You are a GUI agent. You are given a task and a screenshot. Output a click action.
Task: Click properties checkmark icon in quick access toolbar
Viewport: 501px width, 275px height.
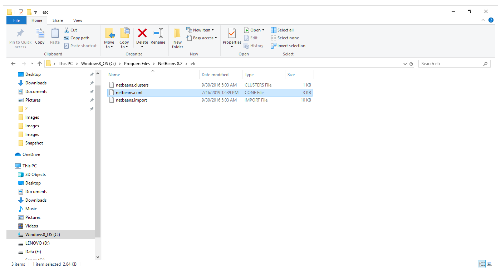[x=21, y=12]
